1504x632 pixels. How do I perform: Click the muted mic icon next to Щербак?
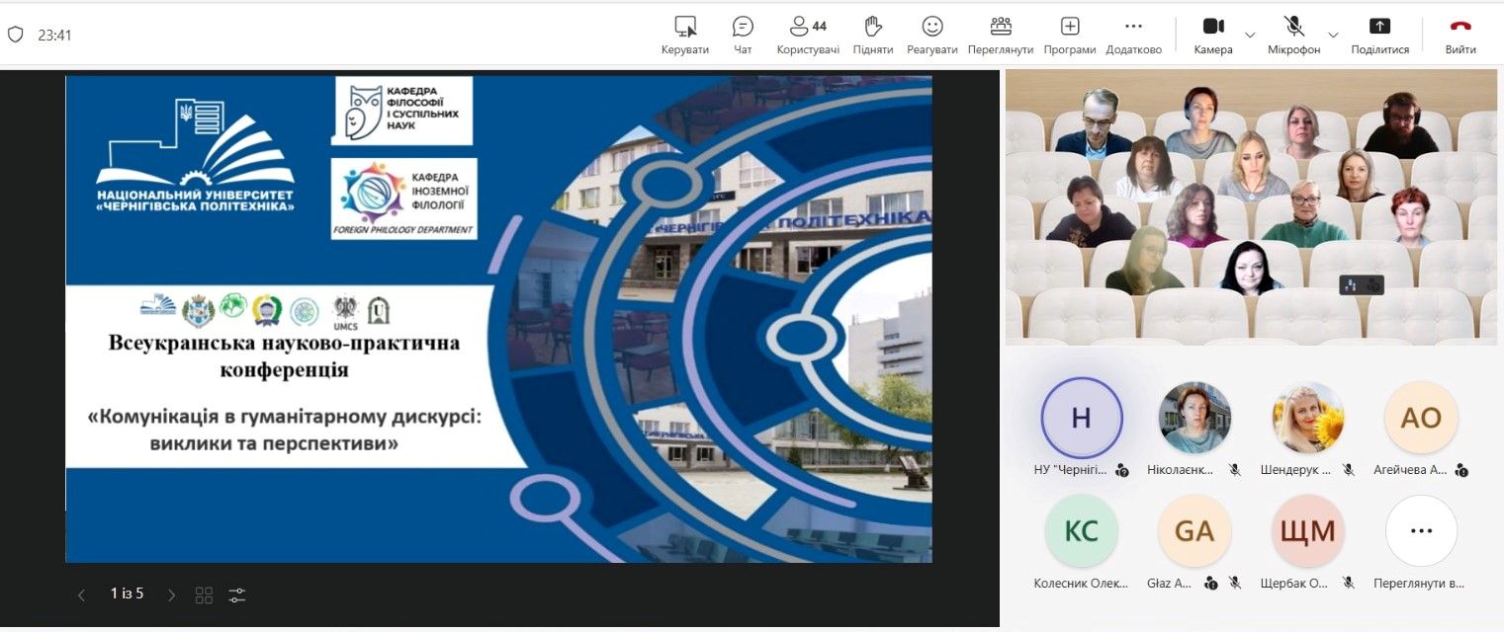click(x=1349, y=584)
